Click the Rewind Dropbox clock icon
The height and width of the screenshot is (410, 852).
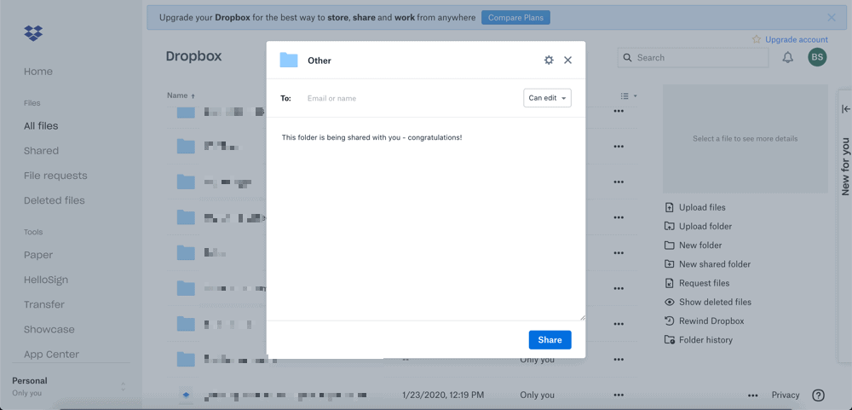click(670, 321)
